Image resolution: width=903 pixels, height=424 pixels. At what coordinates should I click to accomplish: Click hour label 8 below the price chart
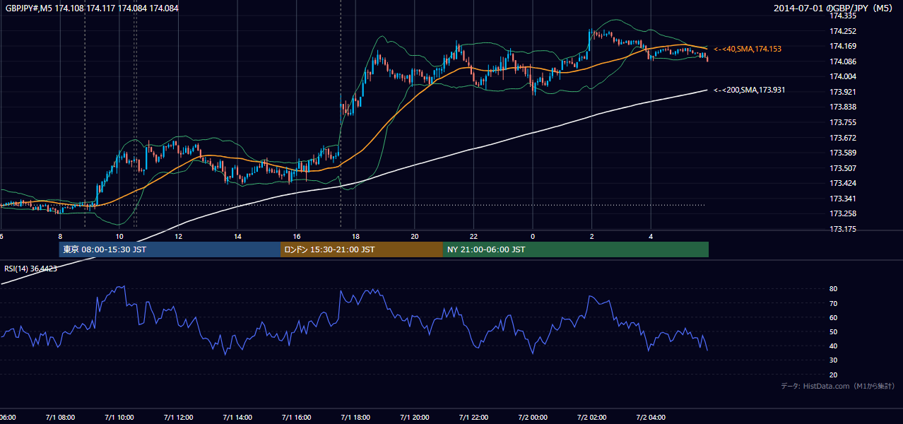[60, 236]
